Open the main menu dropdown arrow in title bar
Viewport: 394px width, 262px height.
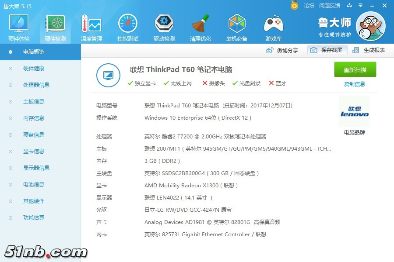click(360, 6)
